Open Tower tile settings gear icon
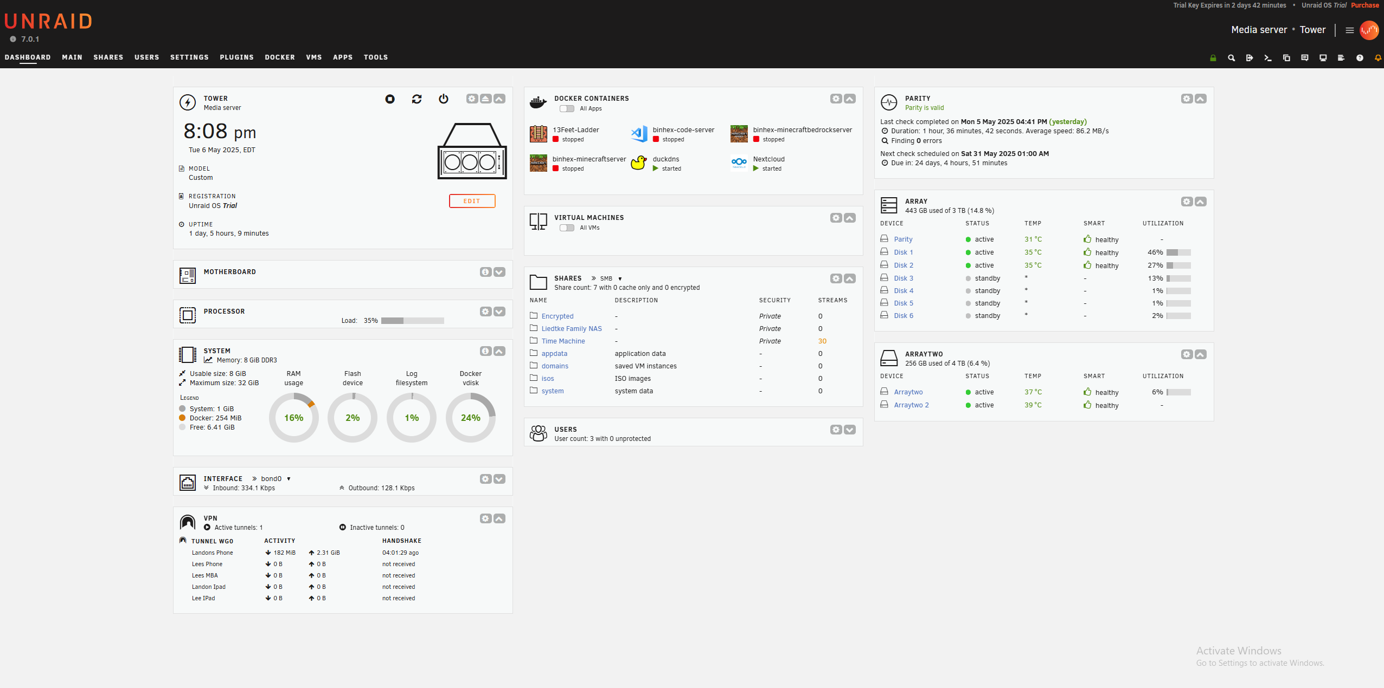The width and height of the screenshot is (1384, 688). point(472,99)
